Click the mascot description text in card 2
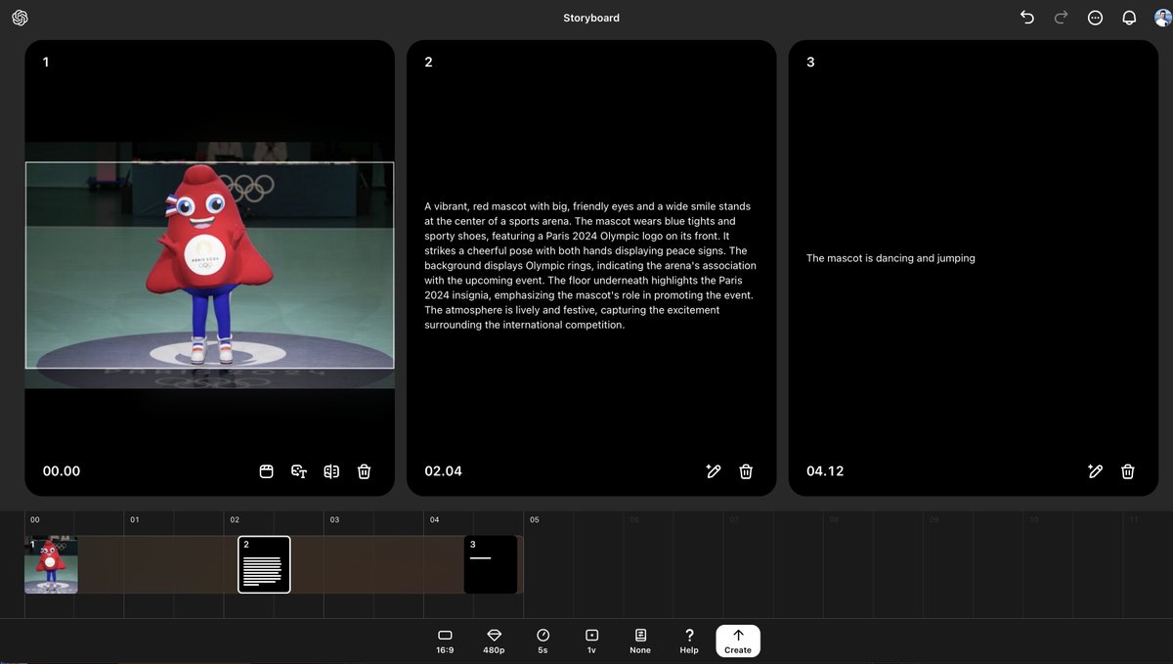Image resolution: width=1173 pixels, height=664 pixels. point(589,265)
